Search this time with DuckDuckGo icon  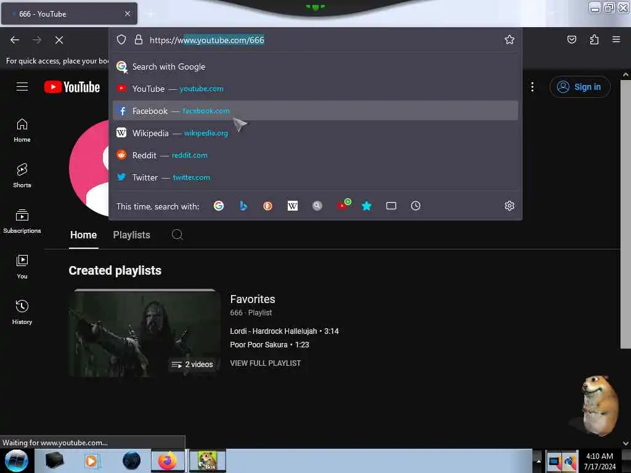(267, 206)
